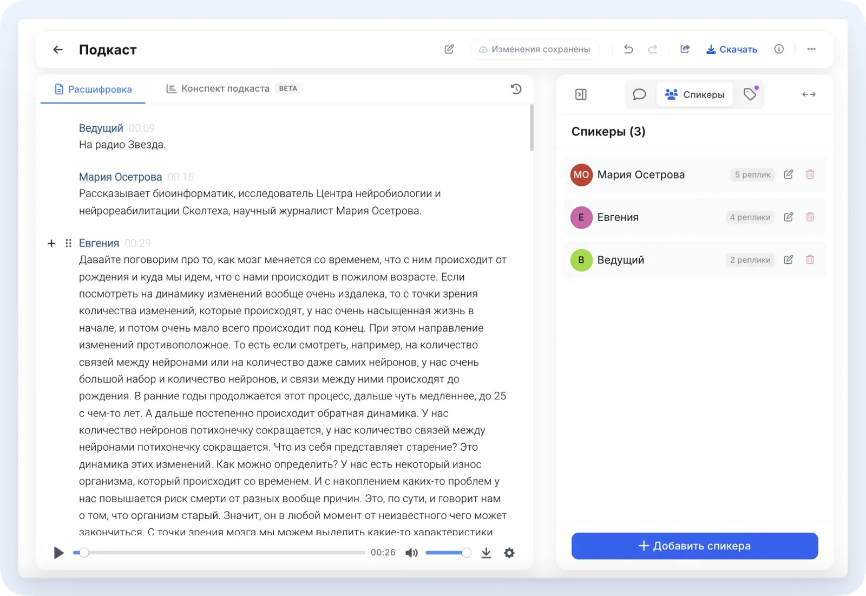Click speaker name Ведущий in transcript
The image size is (866, 596).
pos(101,128)
